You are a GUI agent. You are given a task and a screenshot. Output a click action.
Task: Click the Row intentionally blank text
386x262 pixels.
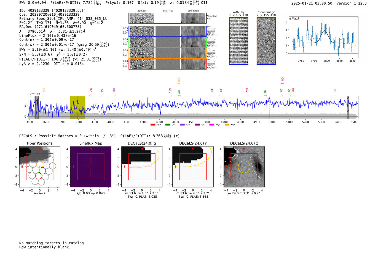tap(45, 247)
